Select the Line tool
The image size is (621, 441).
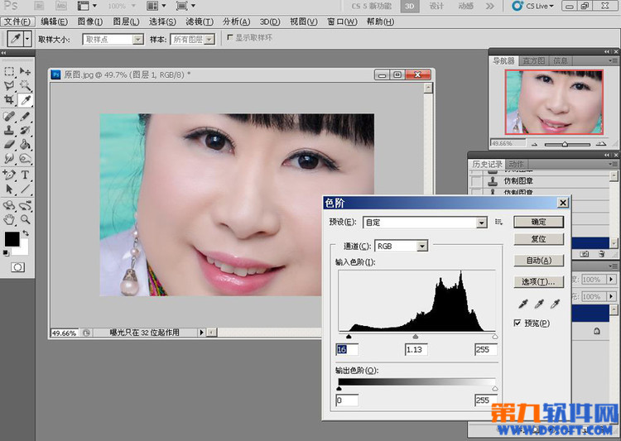(25, 189)
